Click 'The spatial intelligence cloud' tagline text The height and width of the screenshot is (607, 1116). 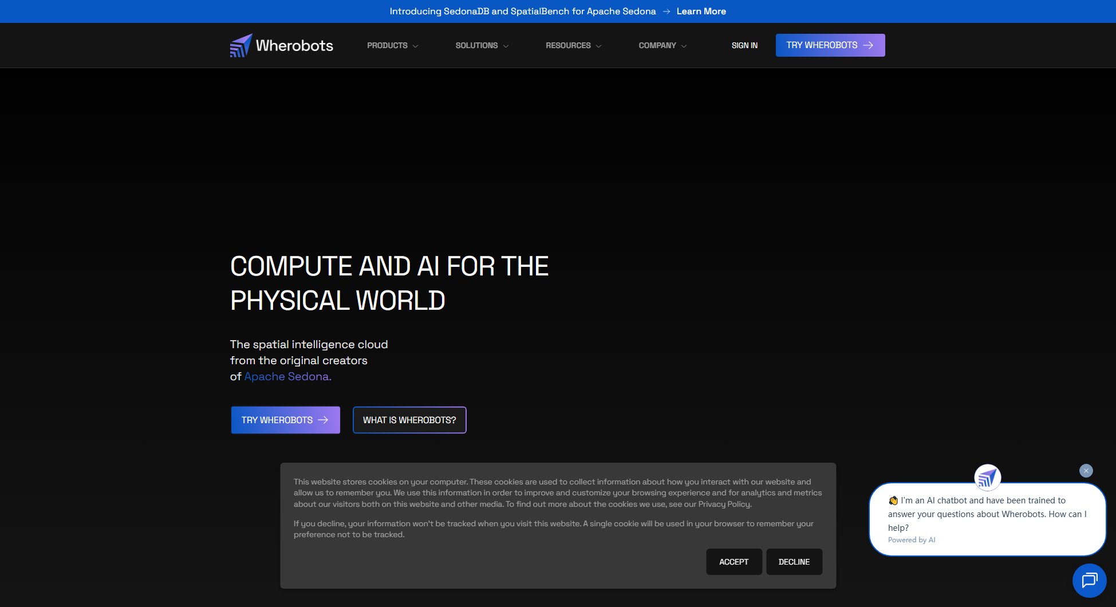tap(309, 344)
